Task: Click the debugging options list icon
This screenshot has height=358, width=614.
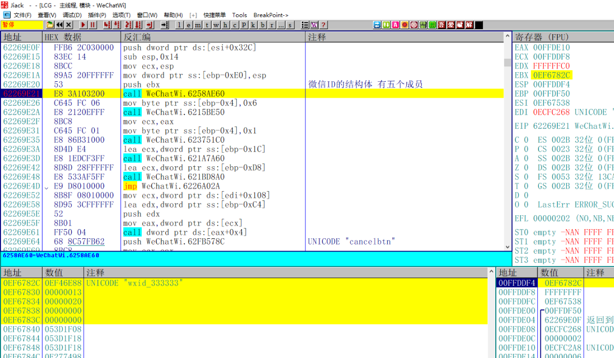Action: [305, 25]
